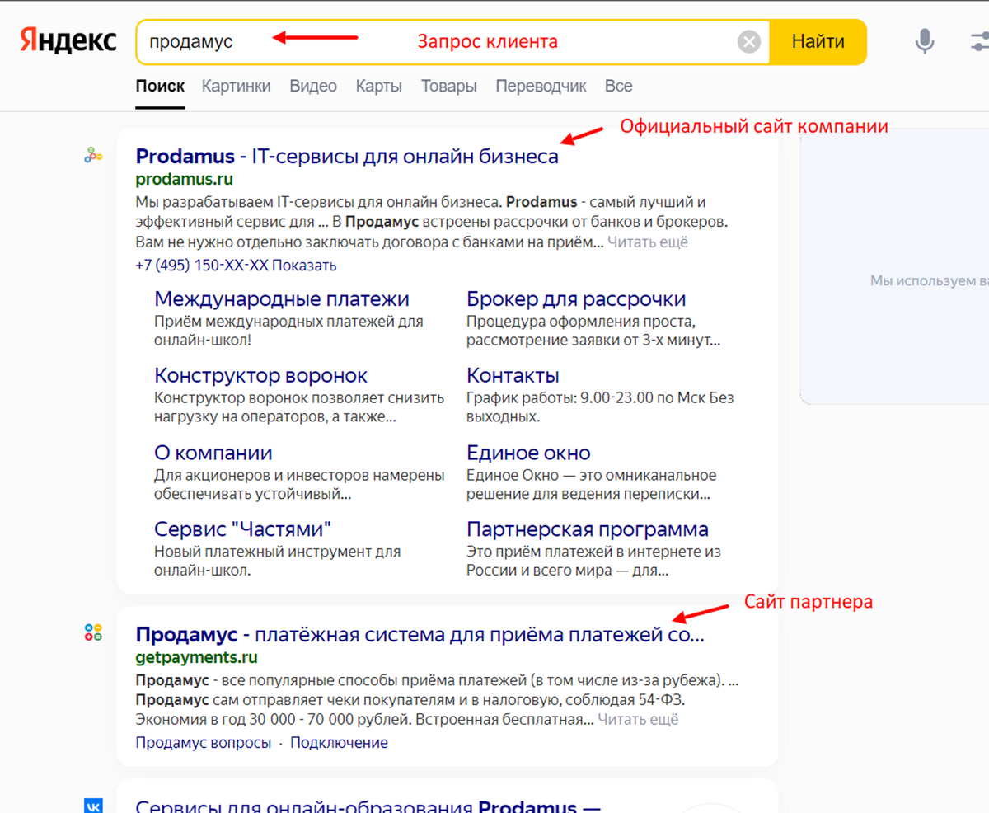Open the Товары tab
Screen dimensions: 989x813
[x=449, y=86]
